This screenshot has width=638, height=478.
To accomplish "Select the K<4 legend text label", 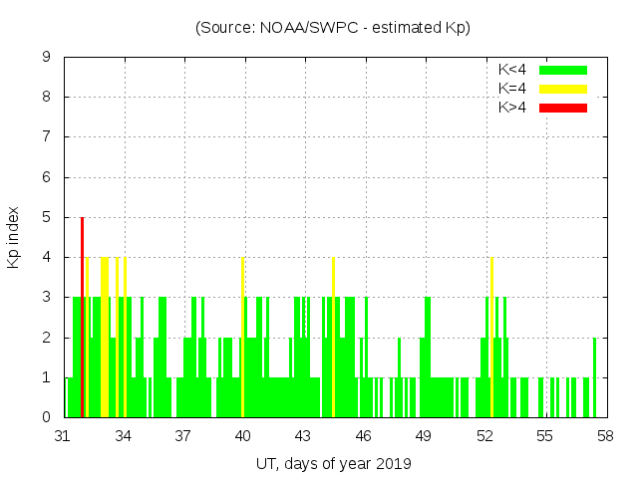I will point(511,70).
